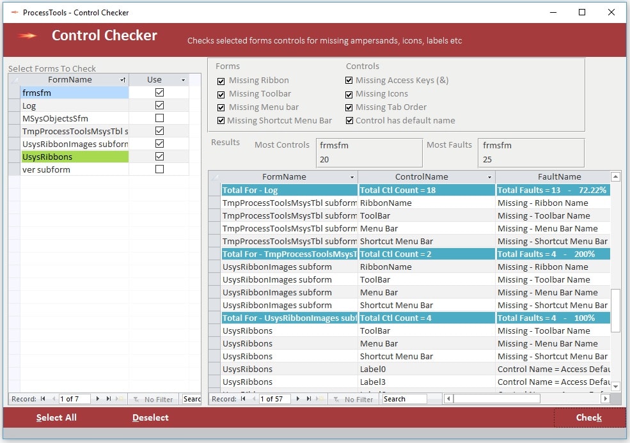Click horizontal scroll left arrow in results

tap(448, 399)
